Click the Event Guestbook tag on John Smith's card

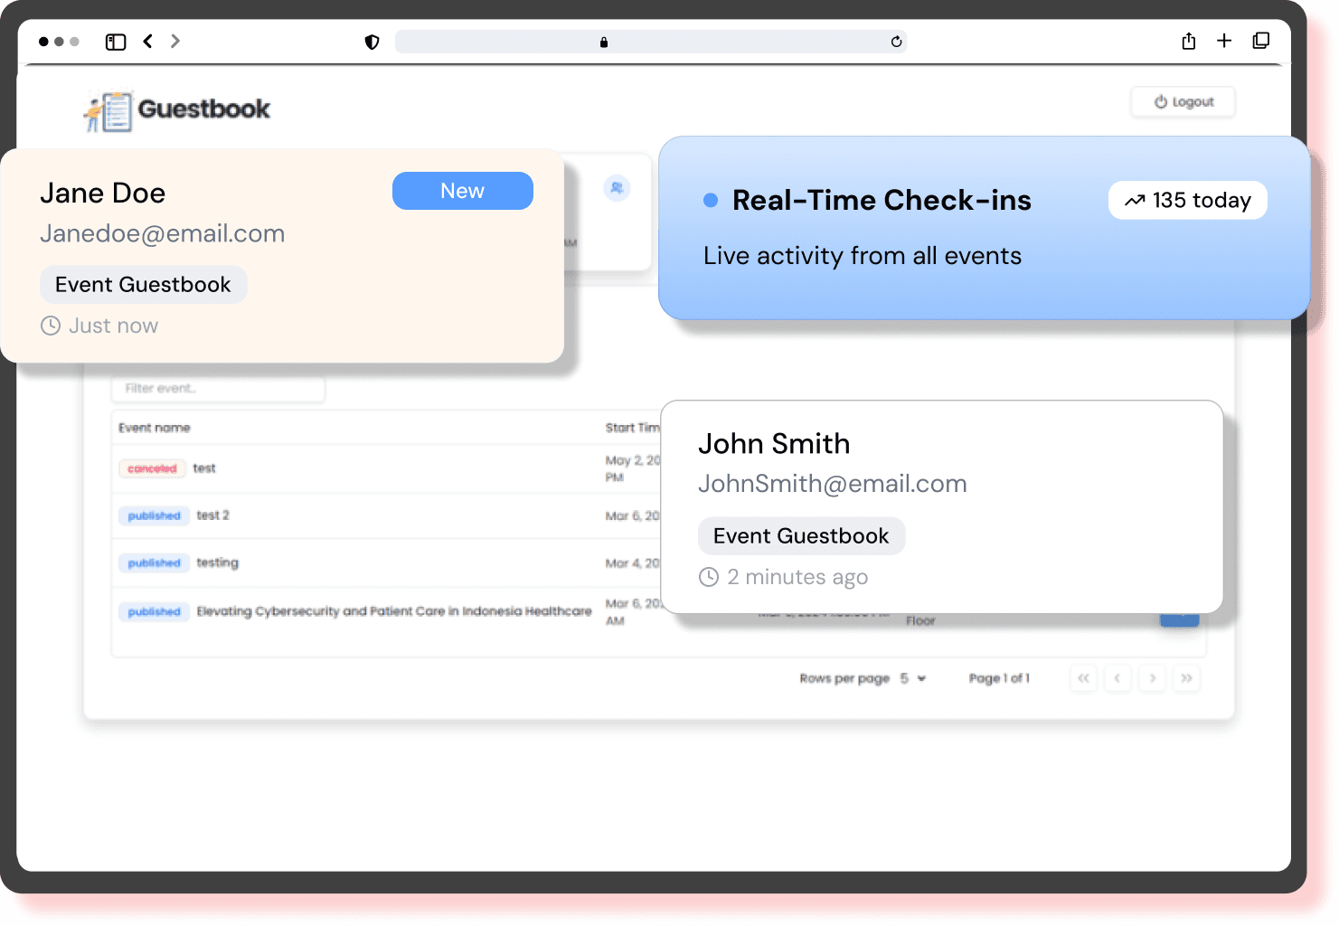pos(801,535)
